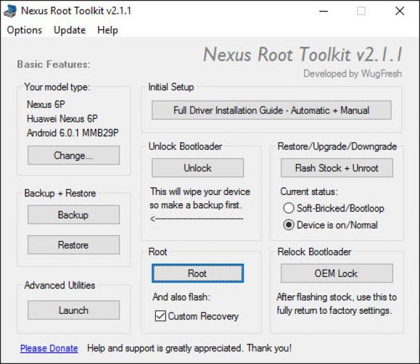Open the Full Driver Installation Guide

click(x=271, y=110)
